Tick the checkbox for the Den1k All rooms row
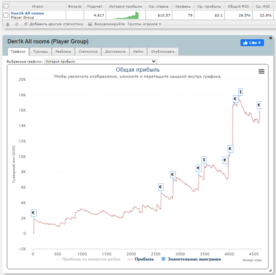The height and width of the screenshot is (275, 276). pos(6,15)
